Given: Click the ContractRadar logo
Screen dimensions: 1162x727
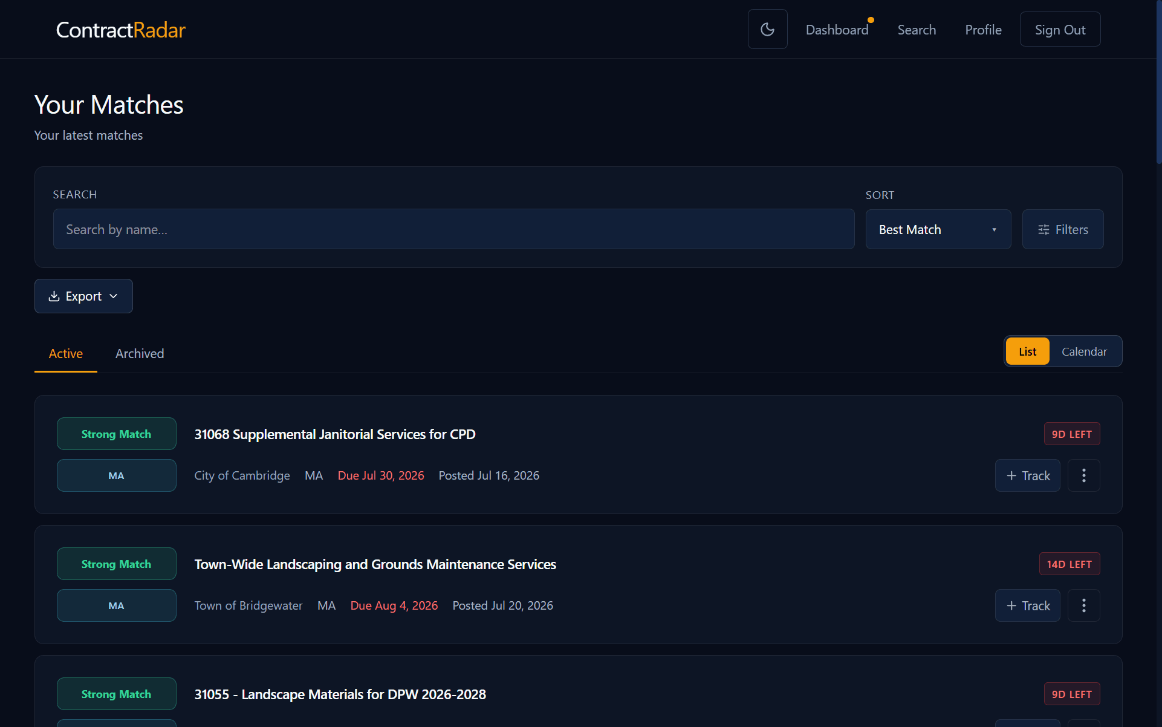Looking at the screenshot, I should coord(120,30).
